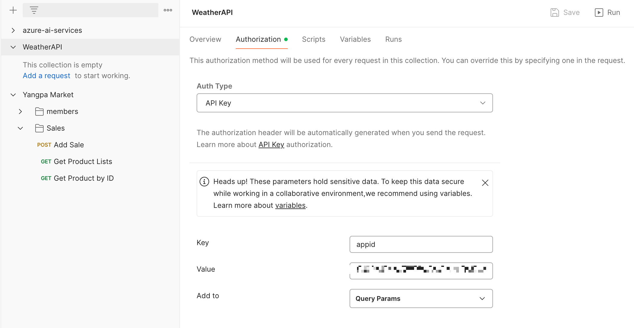The width and height of the screenshot is (634, 328).
Task: Open the API Key documentation link
Action: (271, 145)
